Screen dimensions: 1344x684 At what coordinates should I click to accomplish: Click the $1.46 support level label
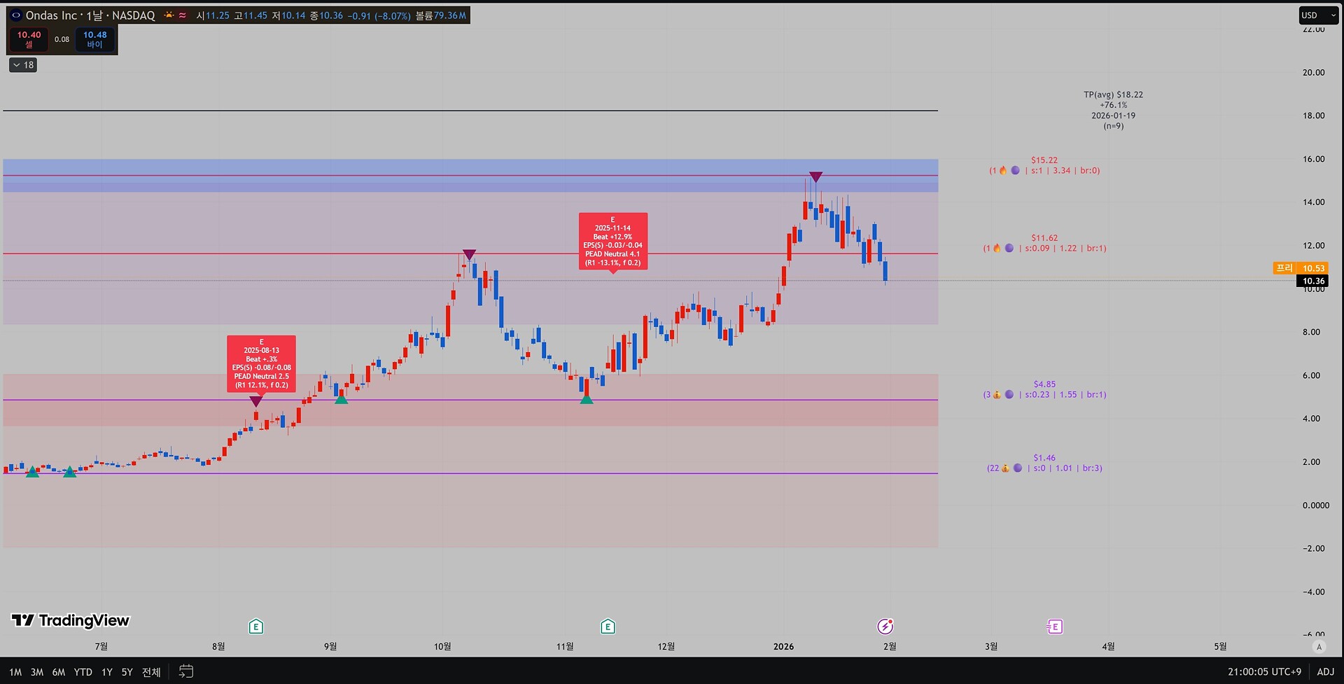coord(1044,463)
